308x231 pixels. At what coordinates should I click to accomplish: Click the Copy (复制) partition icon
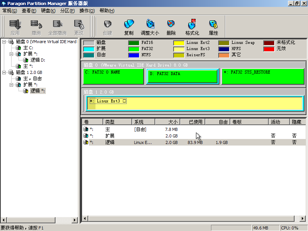click(129, 24)
